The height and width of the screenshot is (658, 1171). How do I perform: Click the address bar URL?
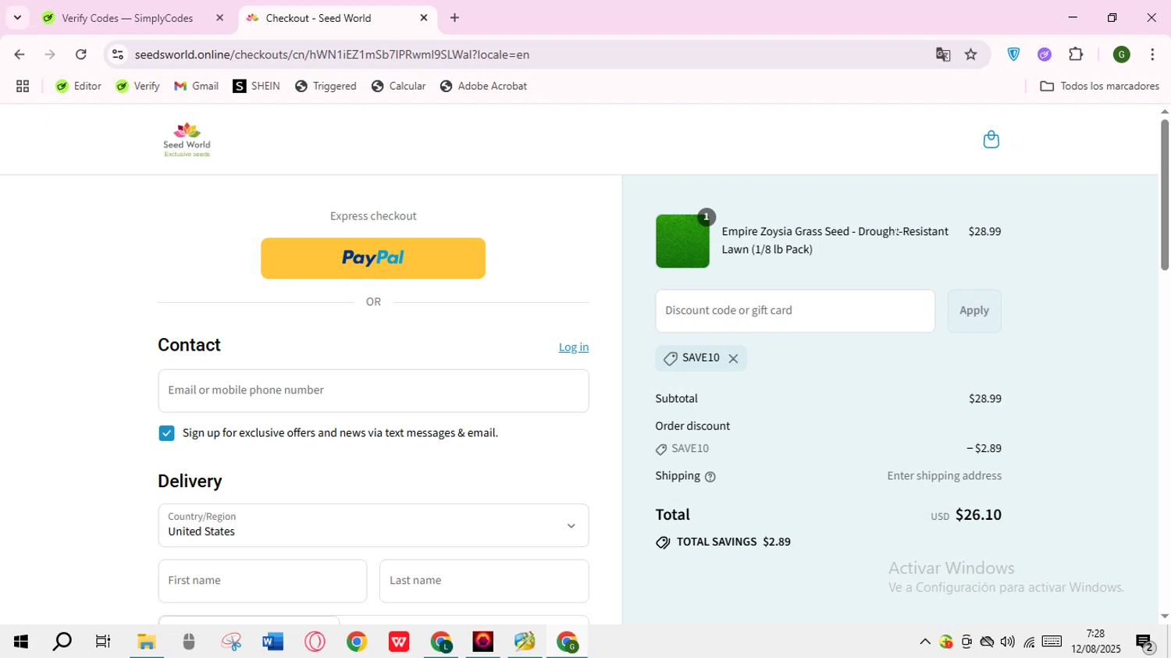point(332,55)
